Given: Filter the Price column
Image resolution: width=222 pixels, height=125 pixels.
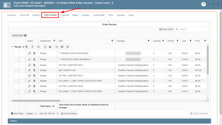Looking at the screenshot, I should 205,41.
